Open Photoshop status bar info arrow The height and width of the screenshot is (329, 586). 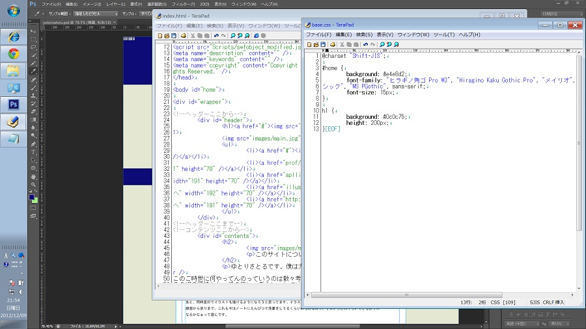[116, 326]
